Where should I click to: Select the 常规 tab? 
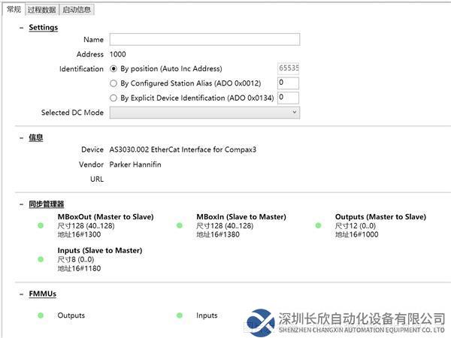click(13, 9)
